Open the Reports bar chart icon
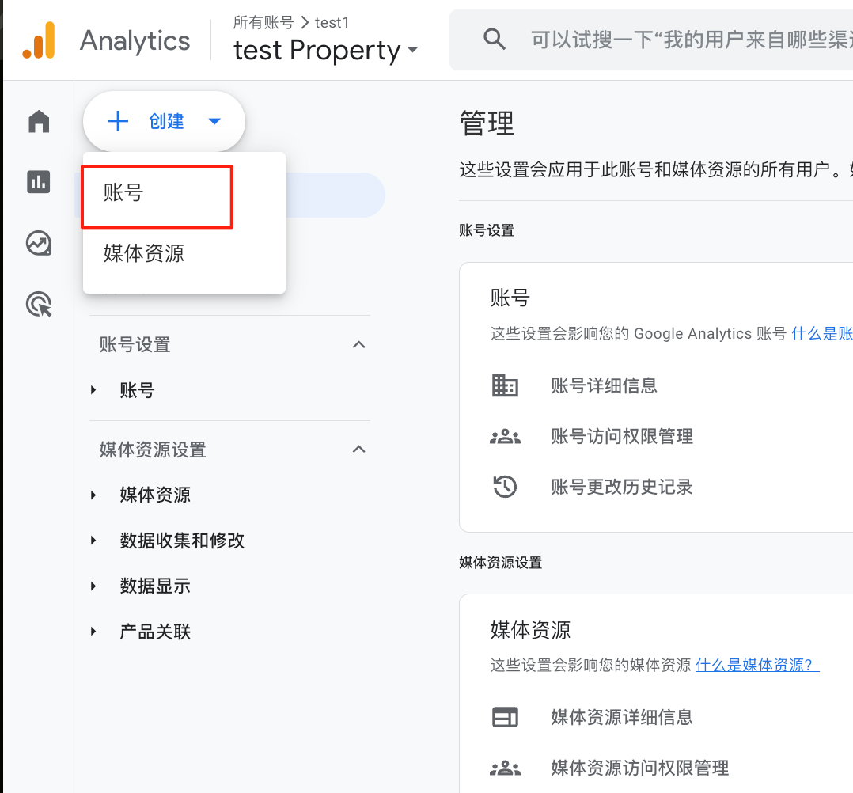 tap(39, 182)
